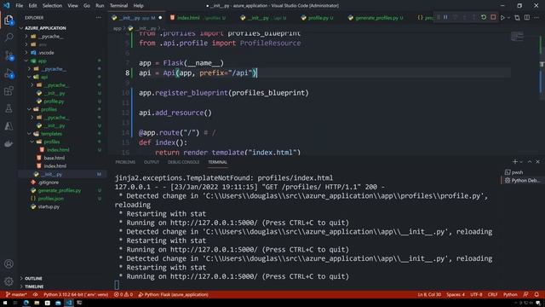Viewport: 545px width, 307px height.
Task: Click the Open Changes editor icon
Action: point(517,18)
